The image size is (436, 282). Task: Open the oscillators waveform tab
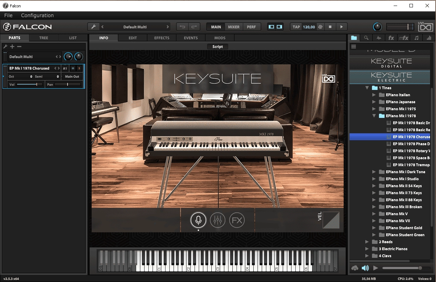(379, 38)
